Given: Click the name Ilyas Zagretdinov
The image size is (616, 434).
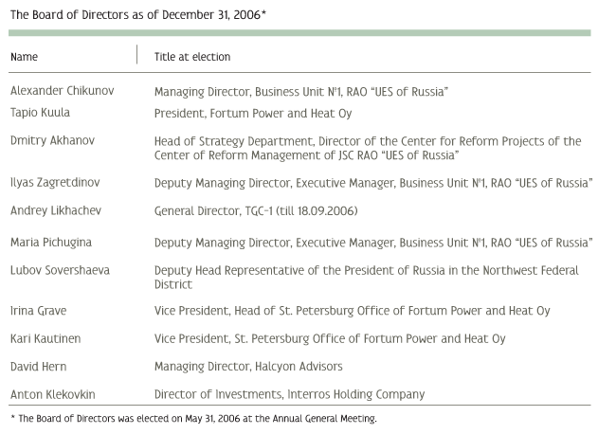Looking at the screenshot, I should 55,183.
